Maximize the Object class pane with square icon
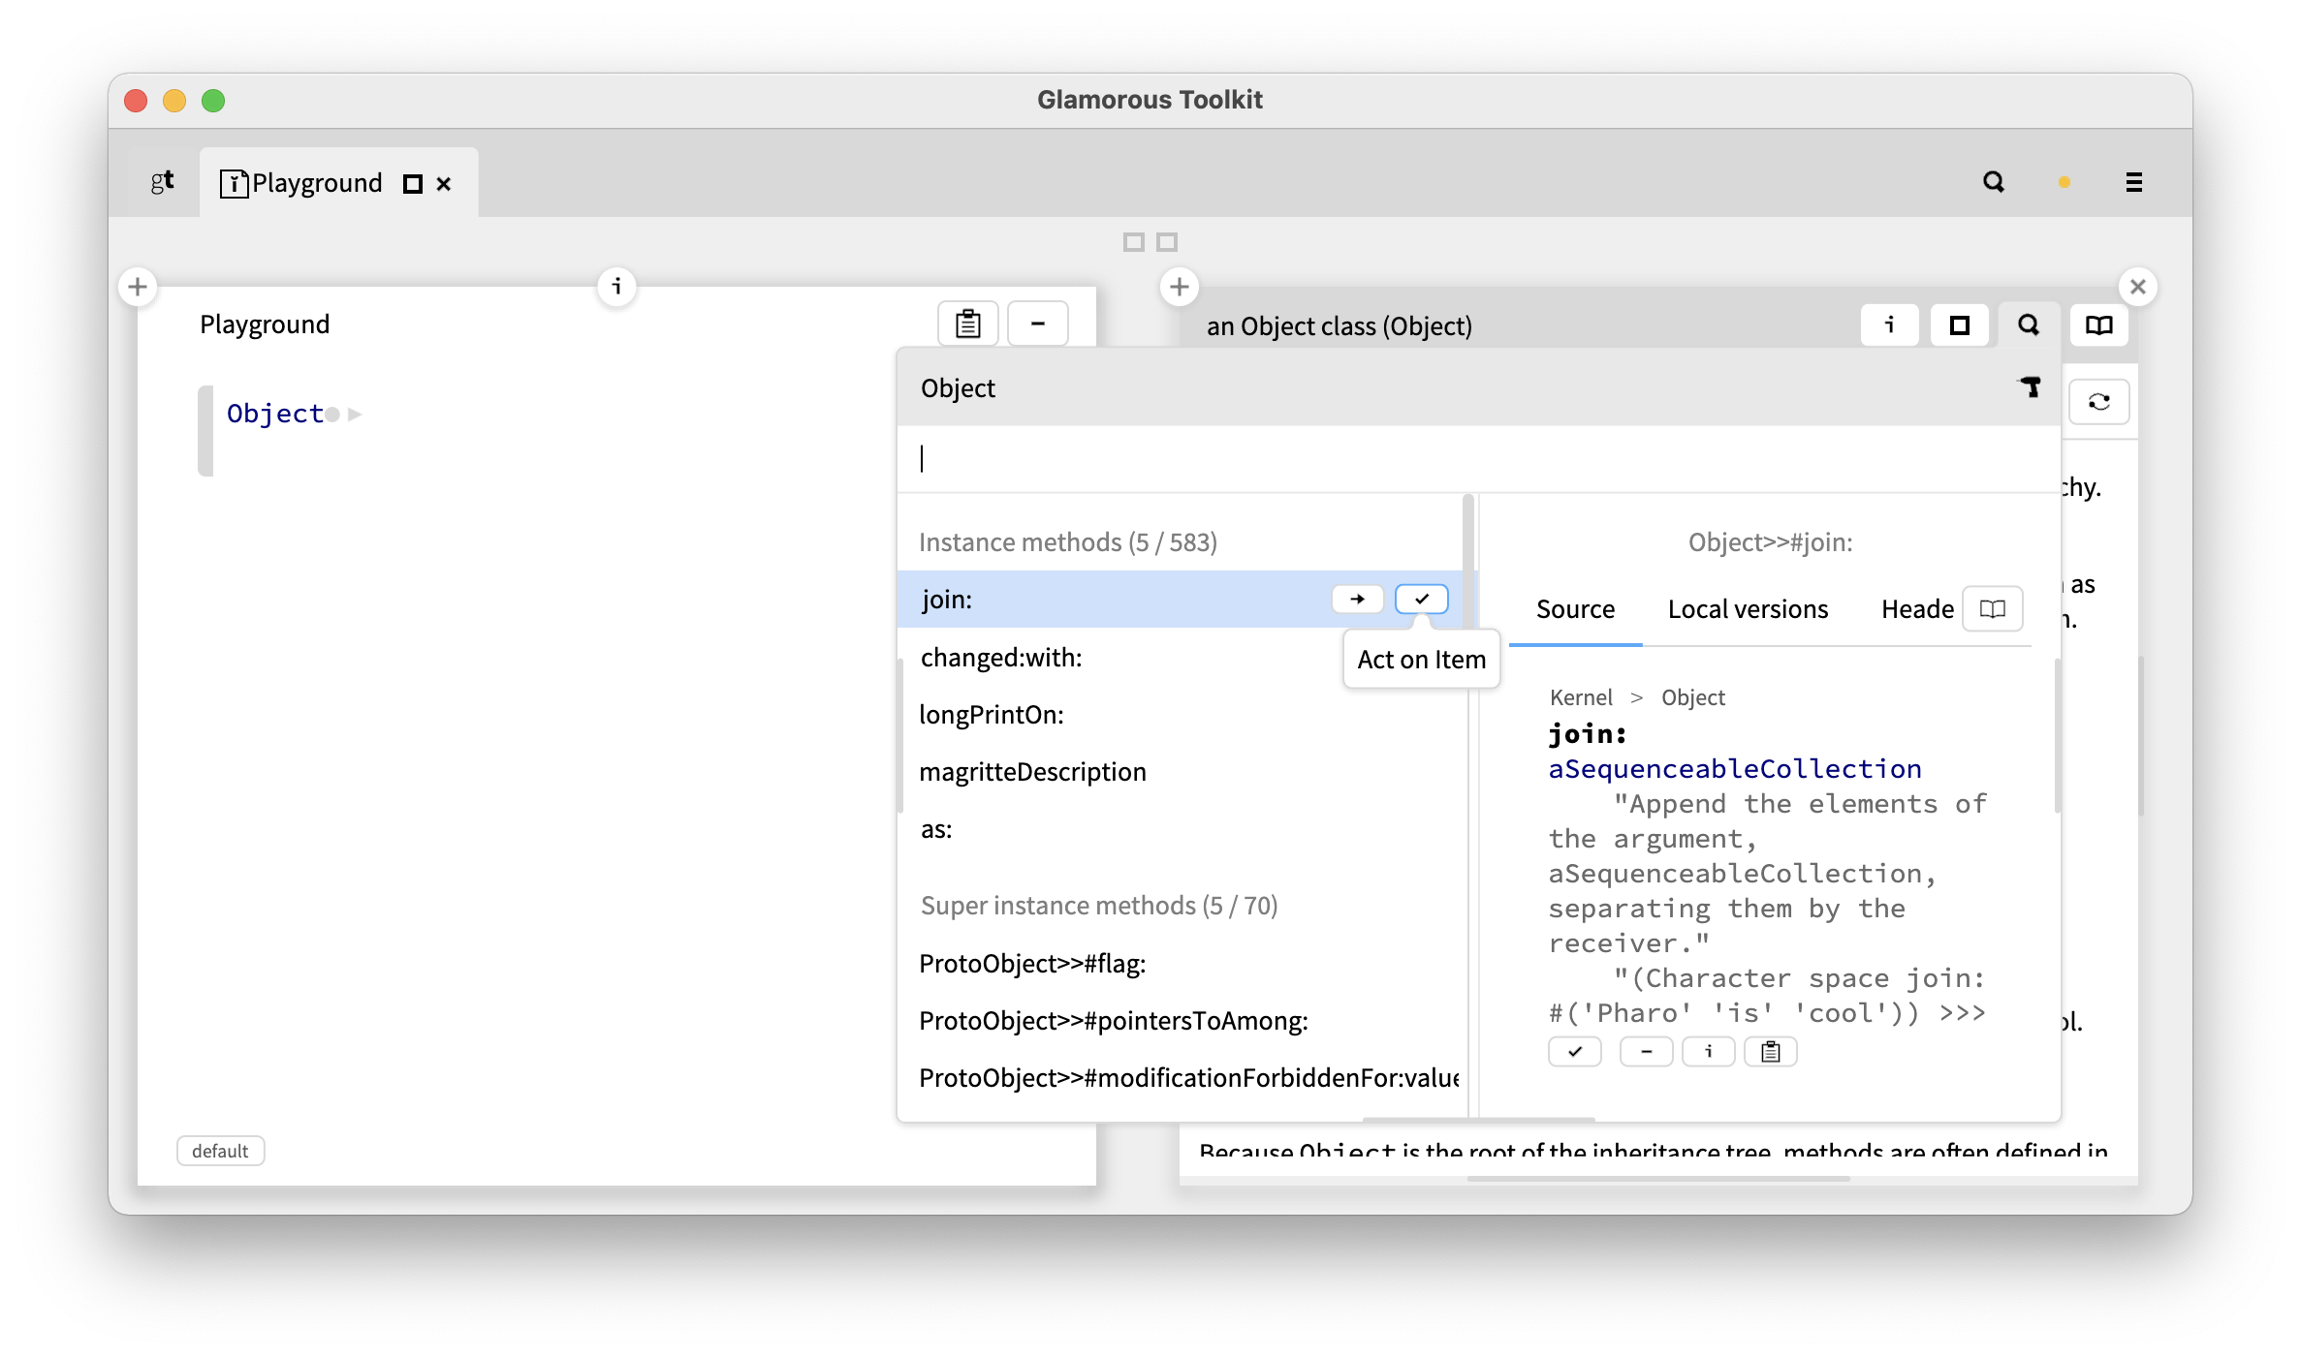 [1959, 325]
